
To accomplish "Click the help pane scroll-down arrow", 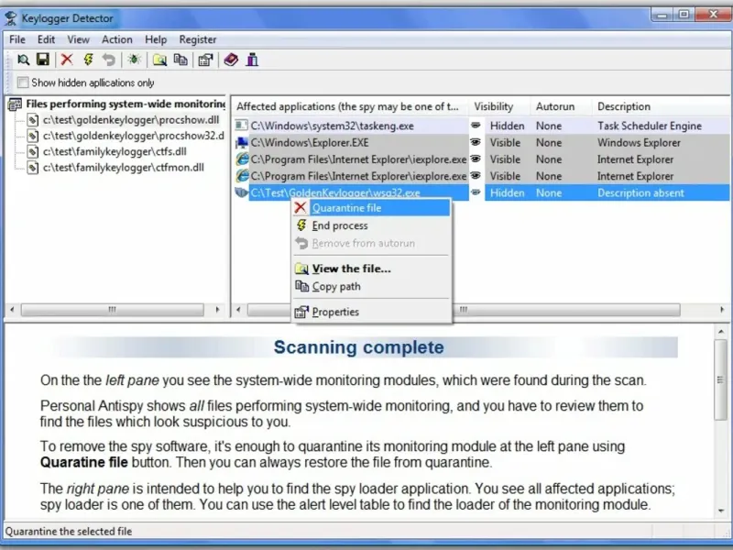I will point(721,511).
